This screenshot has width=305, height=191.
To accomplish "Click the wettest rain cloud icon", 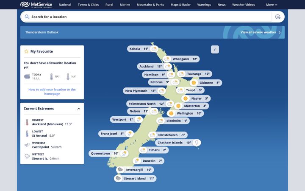I will tap(27, 157).
